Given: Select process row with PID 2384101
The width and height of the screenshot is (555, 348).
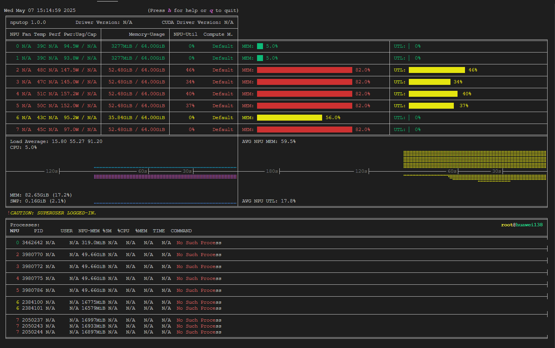Looking at the screenshot, I should tap(276, 308).
